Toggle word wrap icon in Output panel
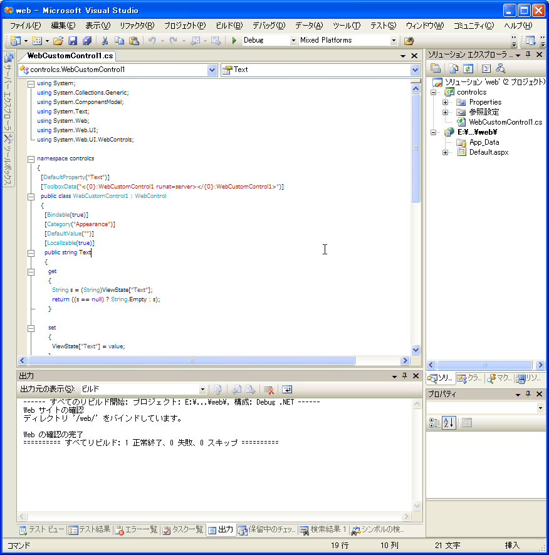Image resolution: width=549 pixels, height=555 pixels. coord(287,390)
